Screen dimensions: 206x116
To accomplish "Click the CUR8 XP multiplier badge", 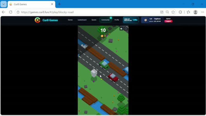I will 131,20.
